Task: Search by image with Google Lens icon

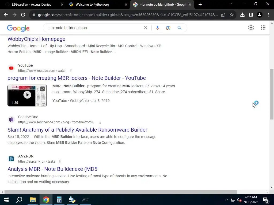Action: (168, 28)
